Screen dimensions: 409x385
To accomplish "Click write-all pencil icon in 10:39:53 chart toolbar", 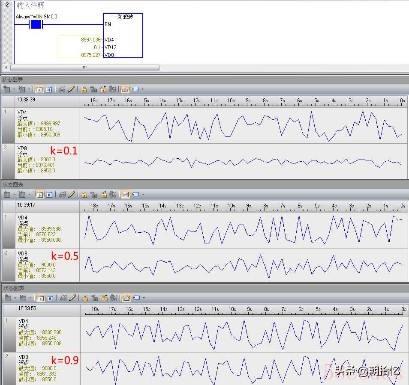I will tap(72, 298).
